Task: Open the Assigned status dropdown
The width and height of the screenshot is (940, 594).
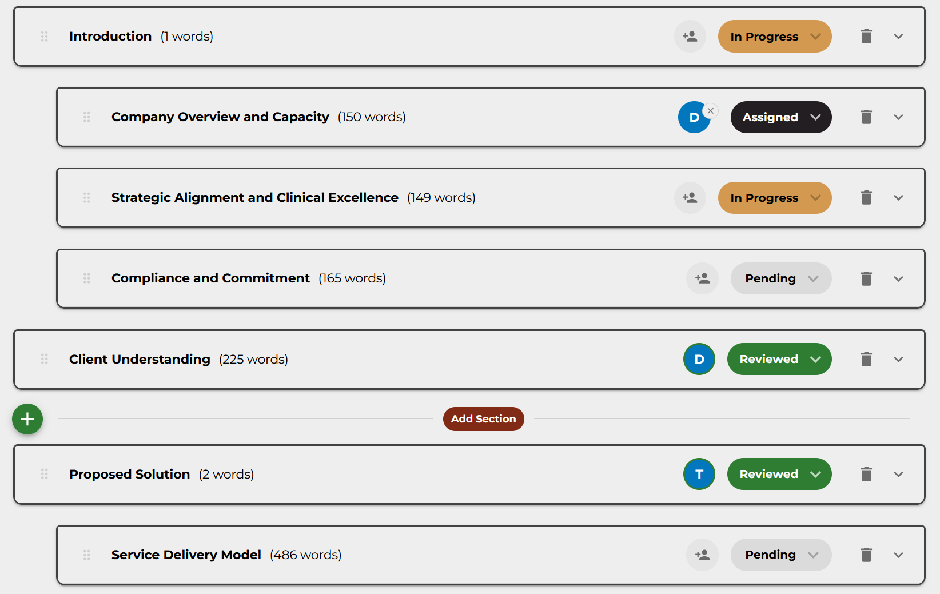Action: click(x=781, y=117)
